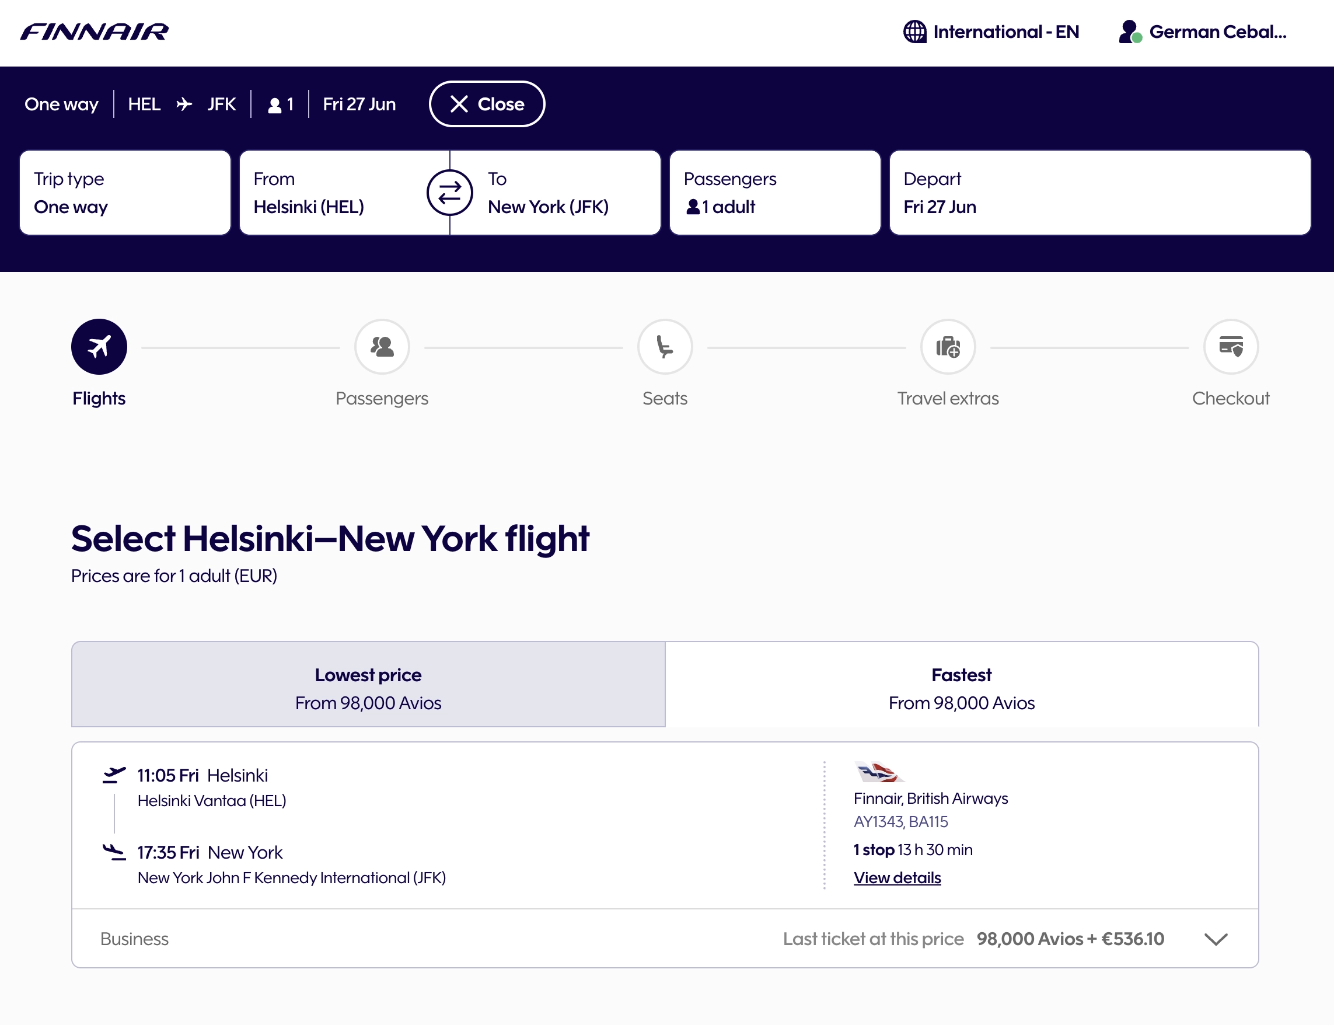Click the Seats step icon

[x=665, y=347]
